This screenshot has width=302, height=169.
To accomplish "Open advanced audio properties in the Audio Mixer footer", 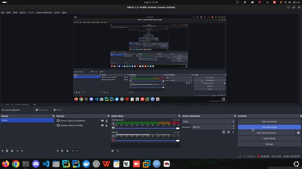I will 113,151.
